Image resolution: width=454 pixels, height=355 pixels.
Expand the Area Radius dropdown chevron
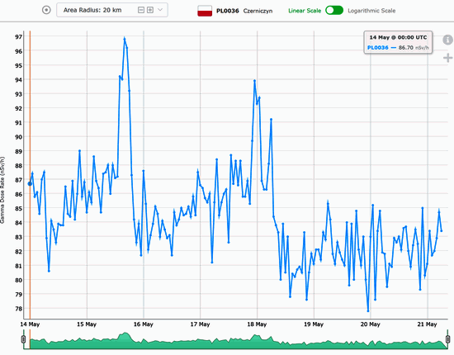[x=160, y=10]
